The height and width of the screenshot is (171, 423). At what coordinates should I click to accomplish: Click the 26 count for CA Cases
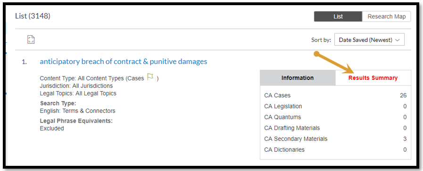[403, 95]
